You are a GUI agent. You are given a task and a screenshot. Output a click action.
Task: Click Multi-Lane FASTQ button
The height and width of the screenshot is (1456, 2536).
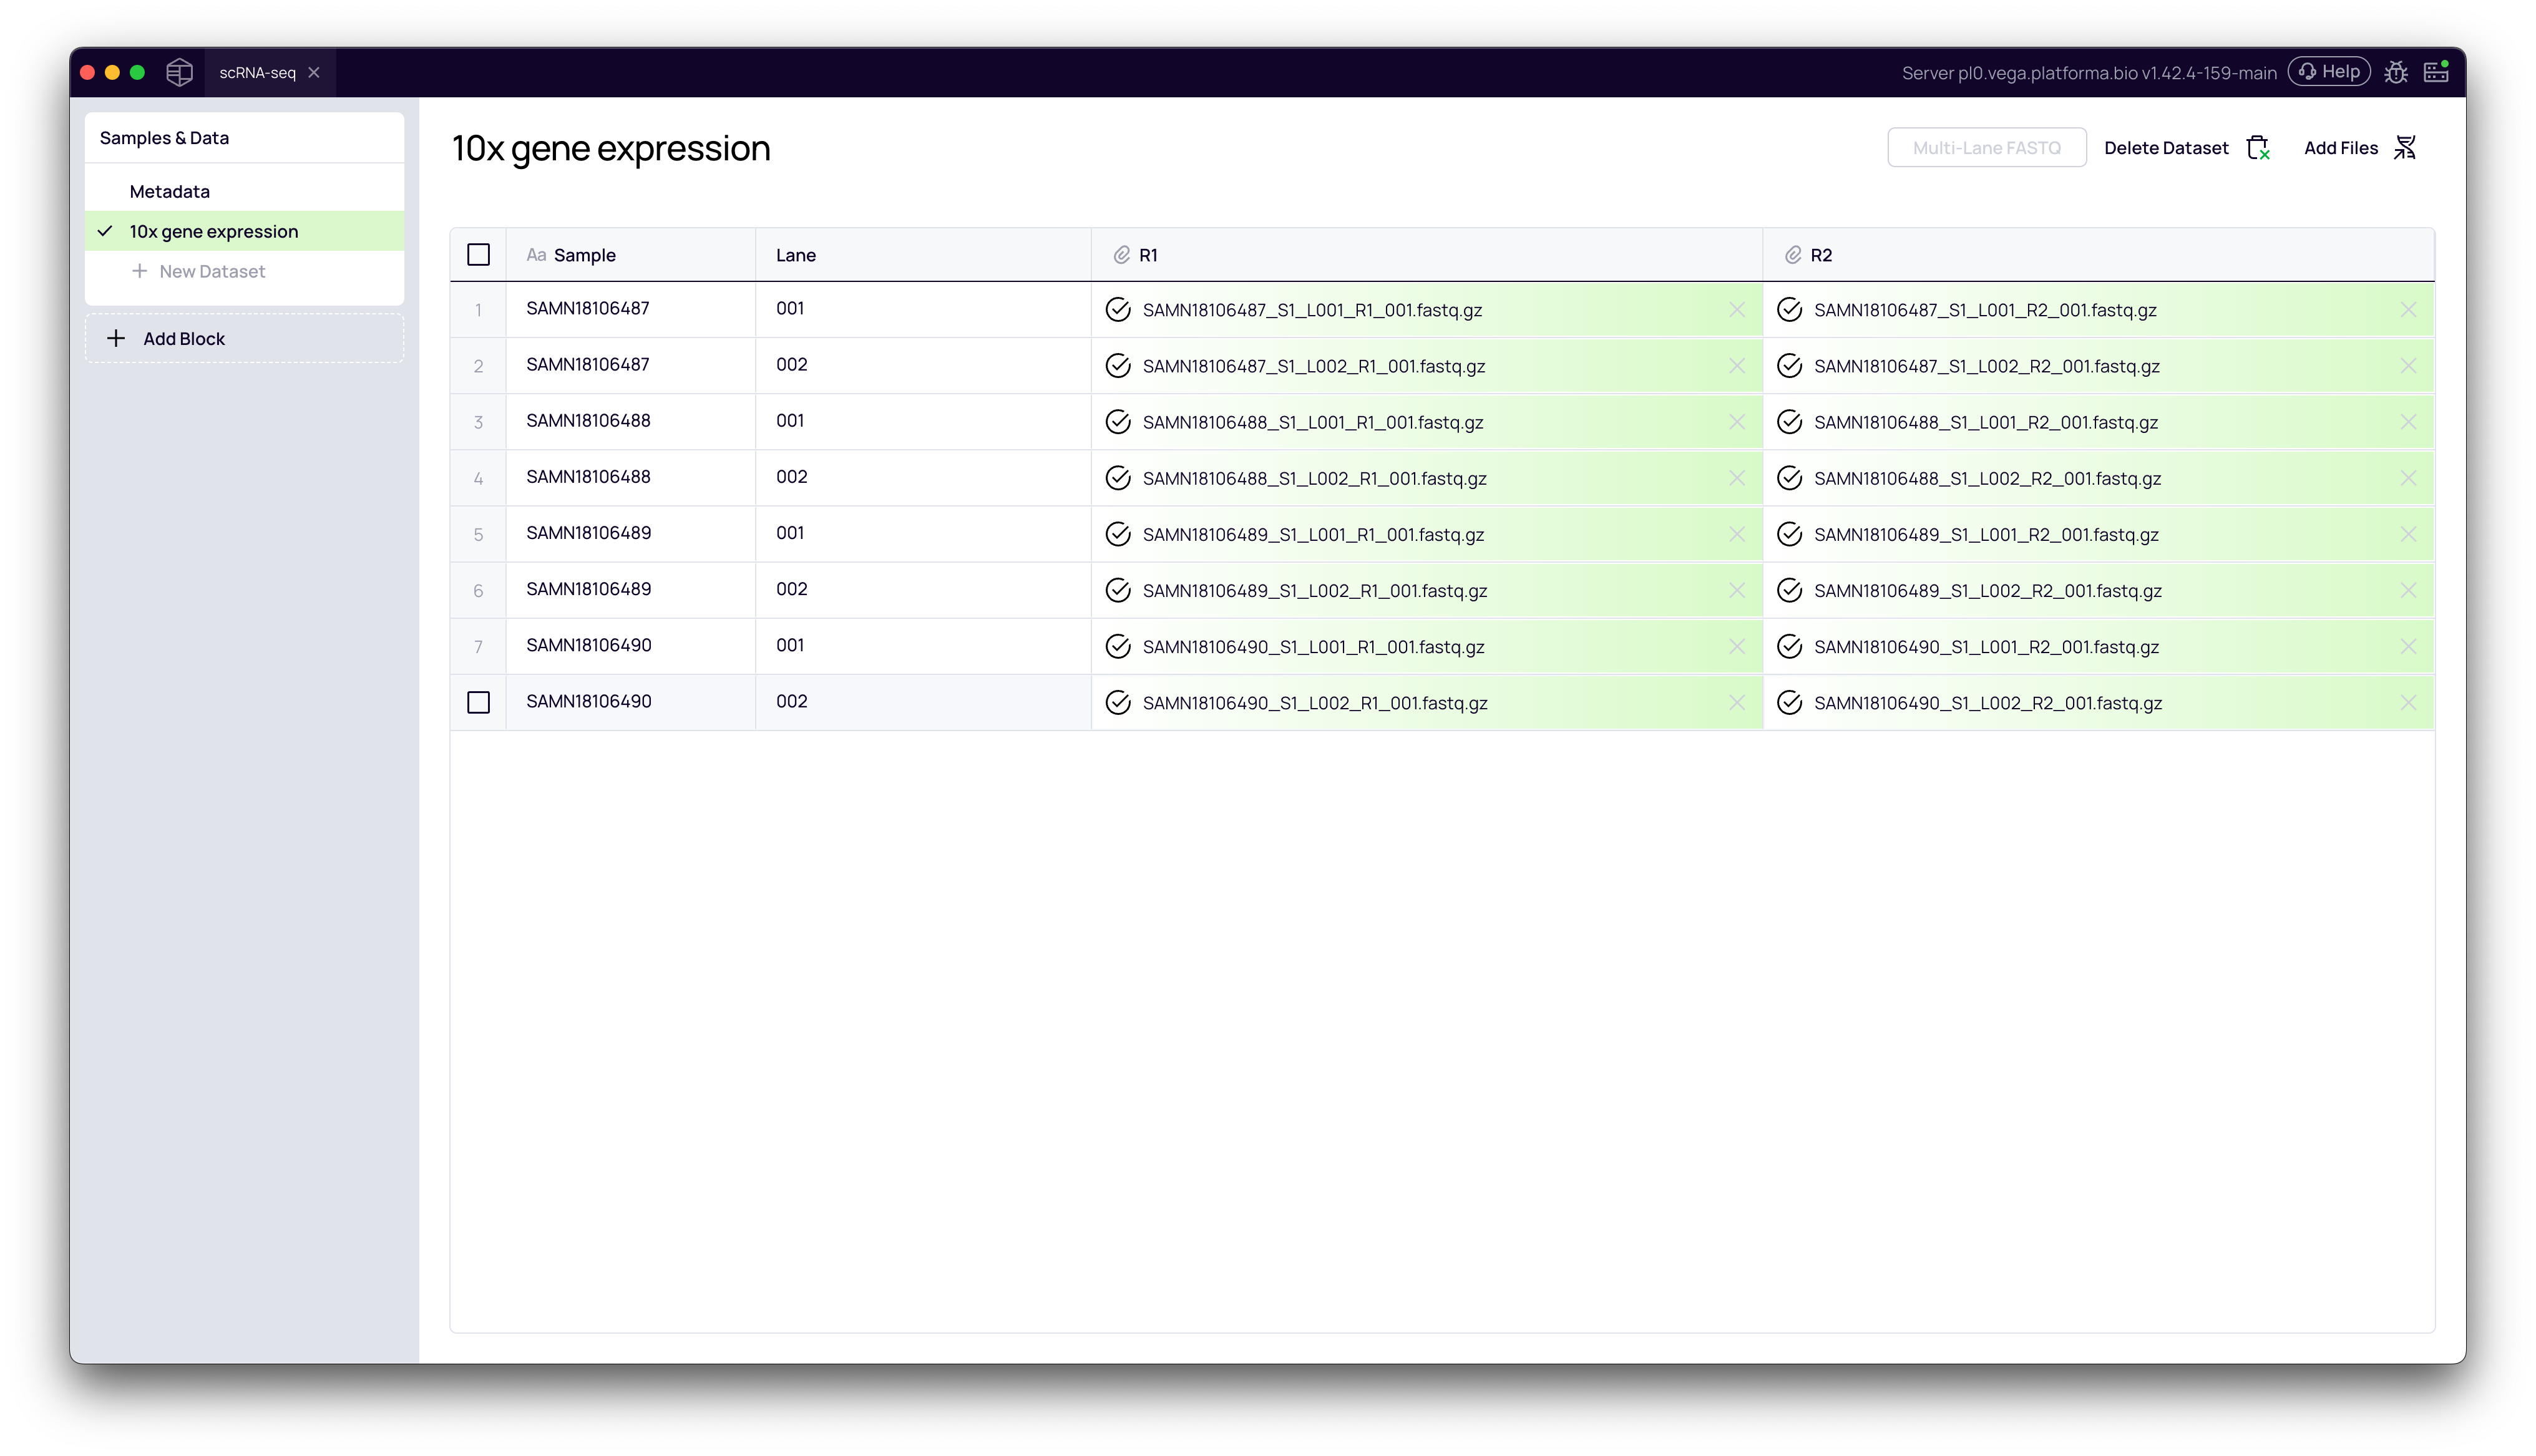point(1986,148)
